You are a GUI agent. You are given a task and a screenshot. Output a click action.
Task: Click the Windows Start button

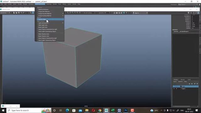tap(3, 110)
